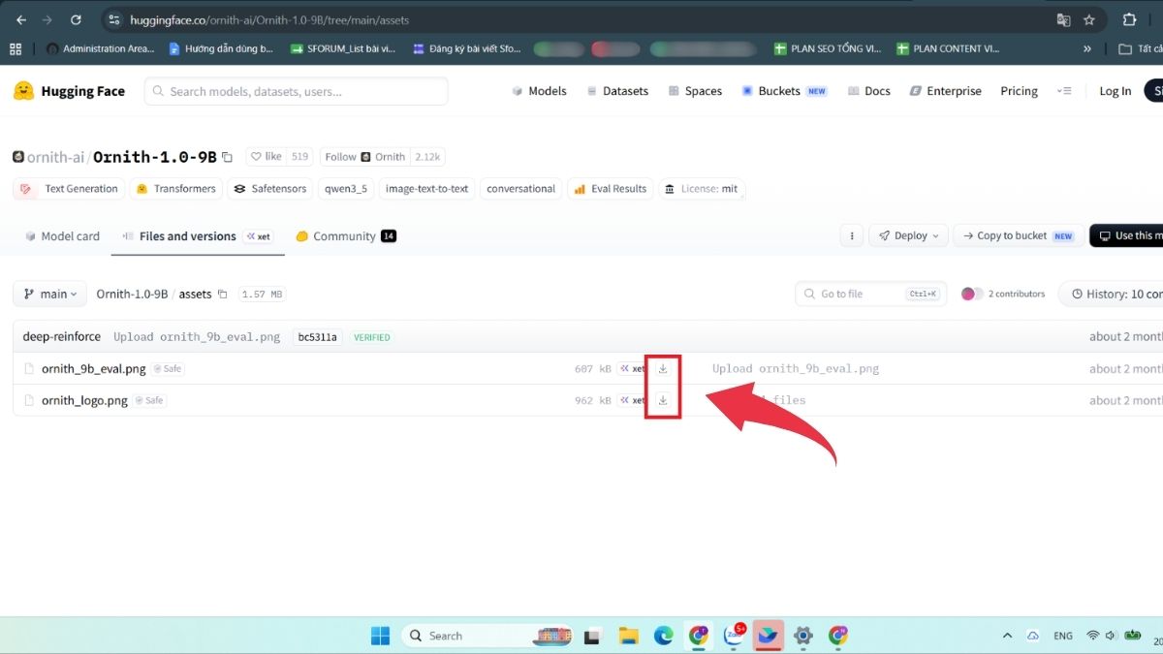Copy the assets folder path
The height and width of the screenshot is (654, 1163).
point(222,295)
